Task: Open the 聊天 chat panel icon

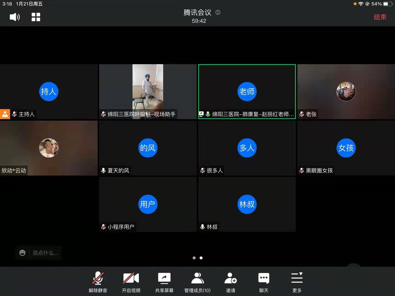Action: point(264,278)
